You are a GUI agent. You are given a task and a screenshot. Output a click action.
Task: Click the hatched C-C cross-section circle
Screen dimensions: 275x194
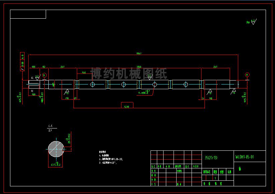[56, 149]
